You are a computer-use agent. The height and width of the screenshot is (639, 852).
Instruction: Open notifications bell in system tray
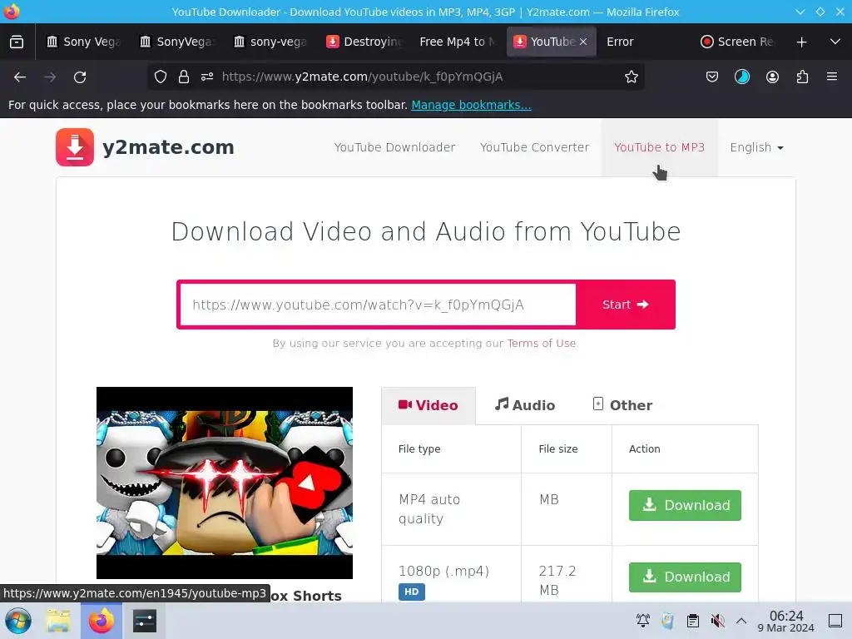point(643,620)
